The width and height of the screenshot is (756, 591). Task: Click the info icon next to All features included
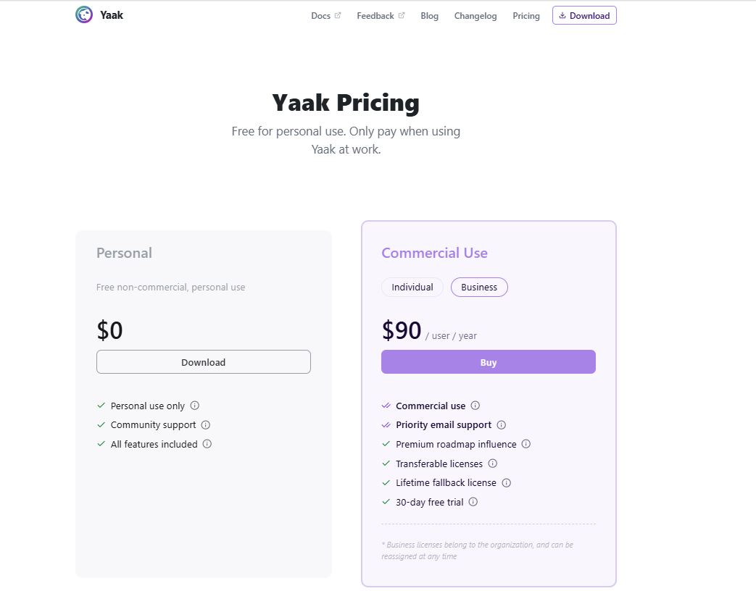(x=208, y=444)
